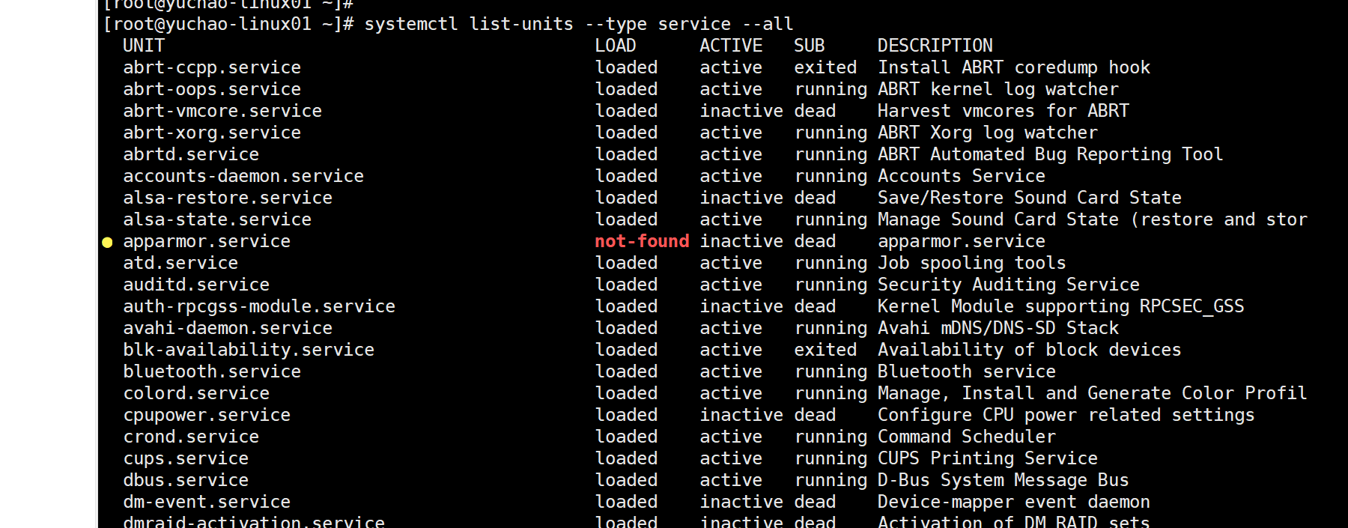Screen dimensions: 1348x528
Task: Click the cups.service unit name
Action: coord(186,458)
